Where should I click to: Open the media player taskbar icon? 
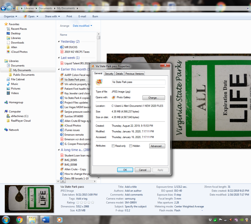tap(59, 219)
